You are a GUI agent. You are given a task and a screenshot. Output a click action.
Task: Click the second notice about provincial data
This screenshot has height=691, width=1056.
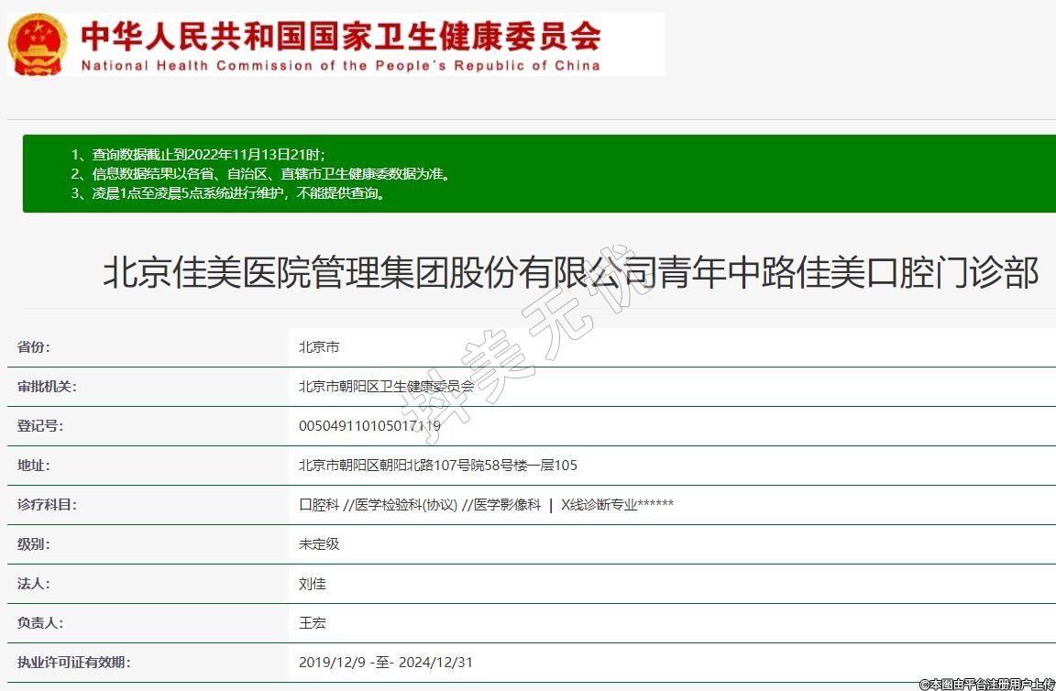pos(260,173)
